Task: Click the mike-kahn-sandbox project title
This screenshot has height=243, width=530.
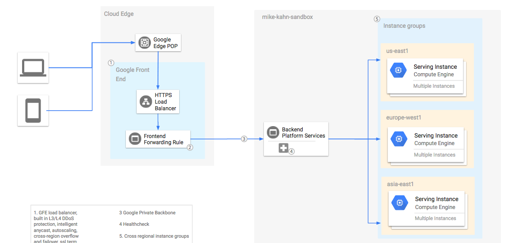Action: click(x=287, y=17)
